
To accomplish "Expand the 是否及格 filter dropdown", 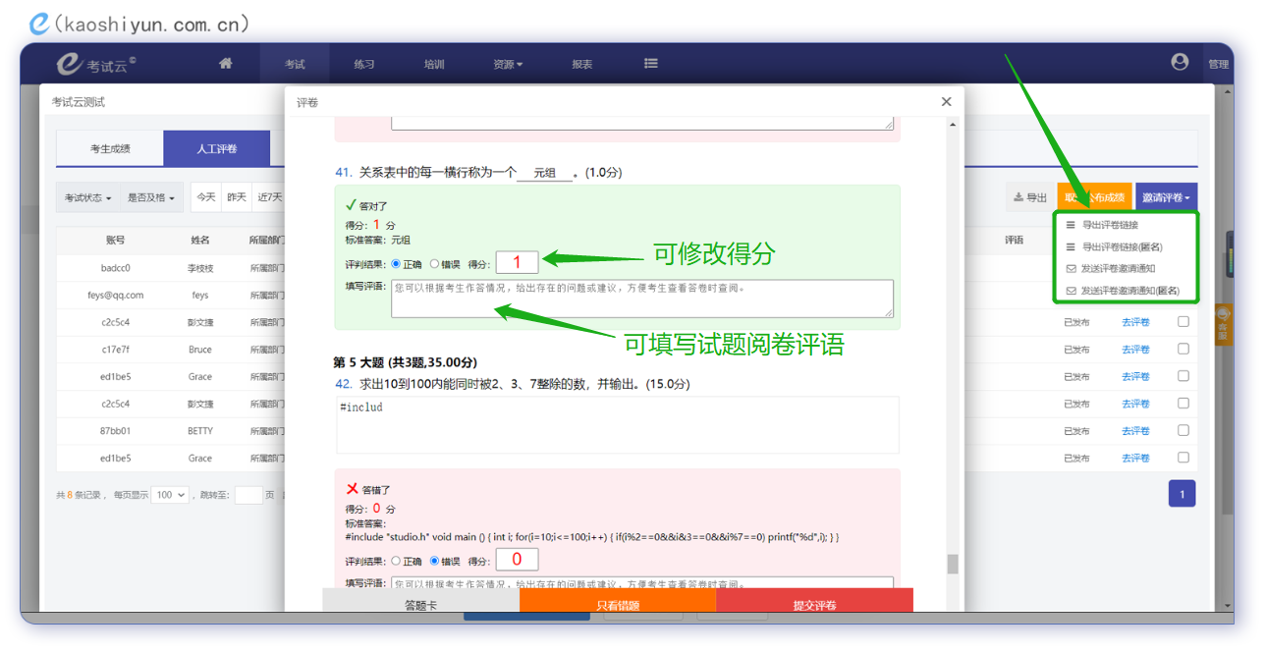I will click(x=150, y=197).
